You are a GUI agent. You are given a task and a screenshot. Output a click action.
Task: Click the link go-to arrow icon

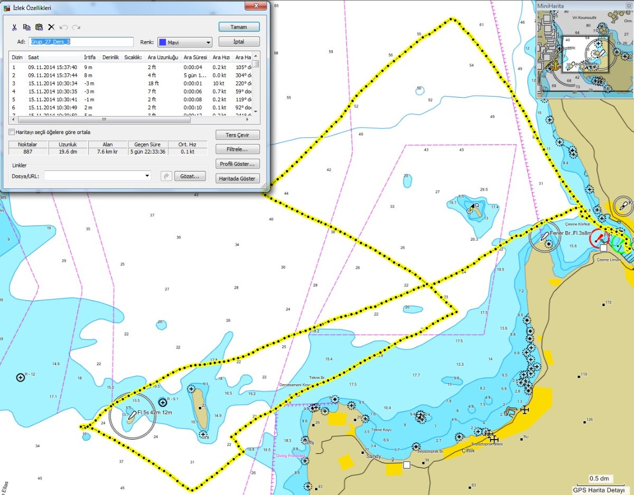pos(166,176)
